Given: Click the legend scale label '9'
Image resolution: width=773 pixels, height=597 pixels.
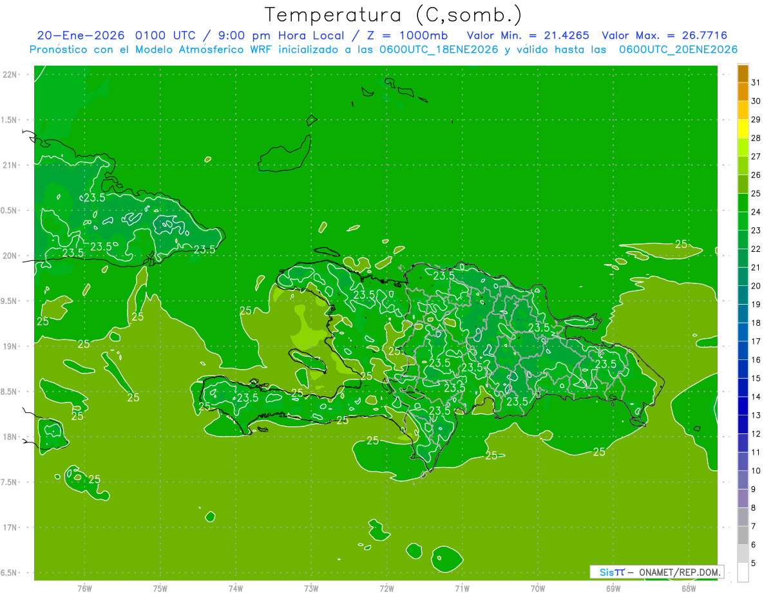Looking at the screenshot, I should tap(754, 489).
